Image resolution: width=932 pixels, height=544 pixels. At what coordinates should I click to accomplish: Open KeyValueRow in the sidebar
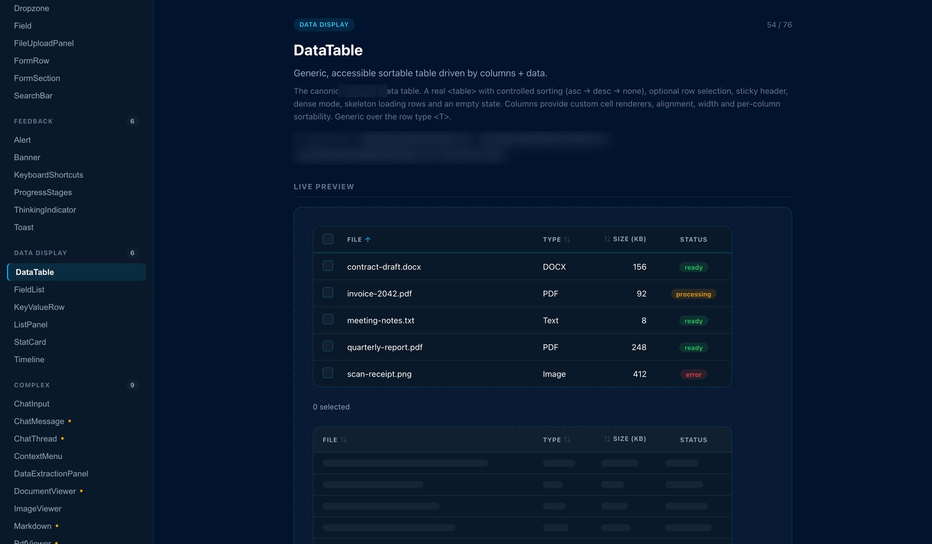[39, 307]
